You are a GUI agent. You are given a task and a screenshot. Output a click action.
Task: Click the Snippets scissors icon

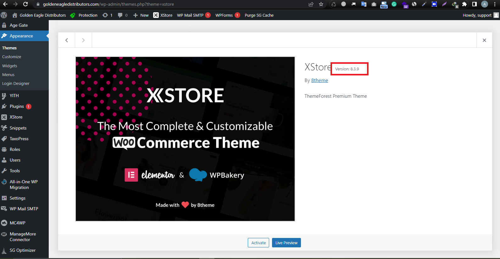pos(4,128)
